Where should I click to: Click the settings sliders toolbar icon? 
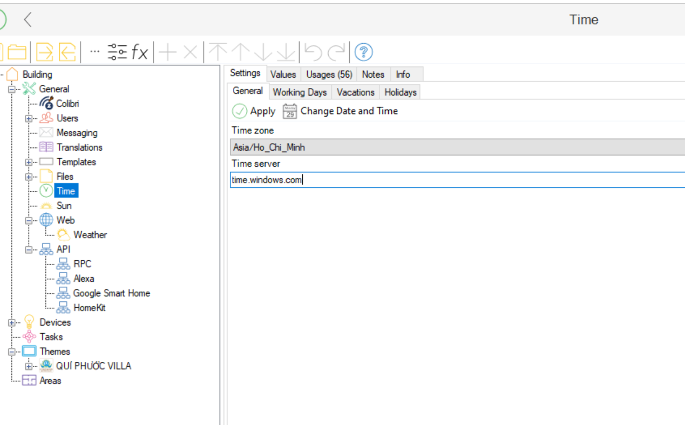[x=117, y=52]
